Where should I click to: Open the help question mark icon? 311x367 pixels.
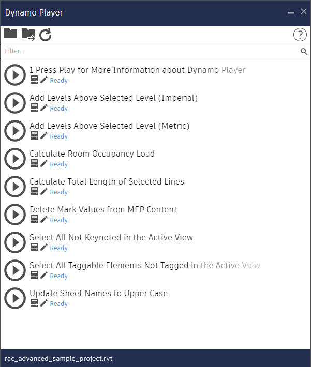tap(300, 35)
